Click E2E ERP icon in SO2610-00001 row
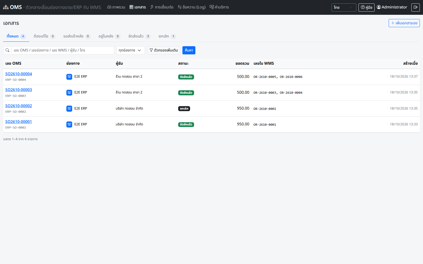The height and width of the screenshot is (264, 423). point(69,124)
